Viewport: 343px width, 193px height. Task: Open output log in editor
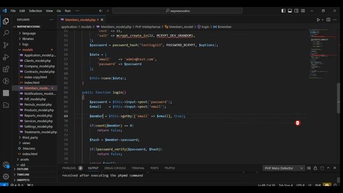322,168
